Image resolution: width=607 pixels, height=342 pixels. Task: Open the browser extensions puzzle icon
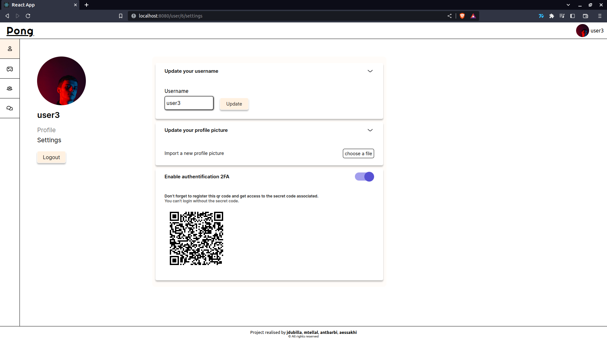pos(551,16)
